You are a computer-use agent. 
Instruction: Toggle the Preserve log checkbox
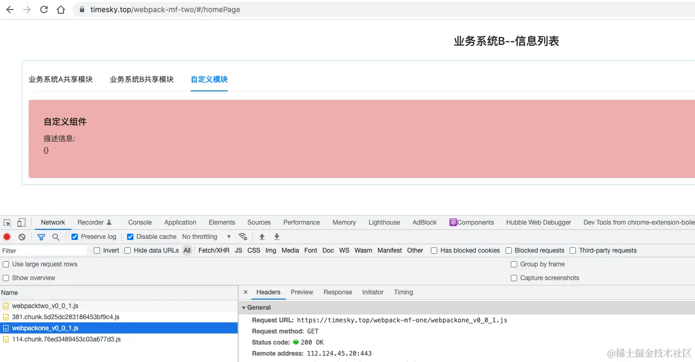coord(75,237)
